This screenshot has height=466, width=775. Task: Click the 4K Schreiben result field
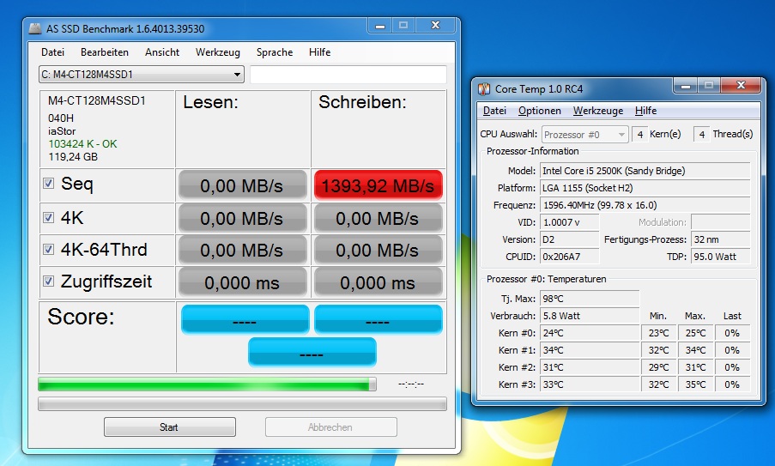click(x=378, y=218)
